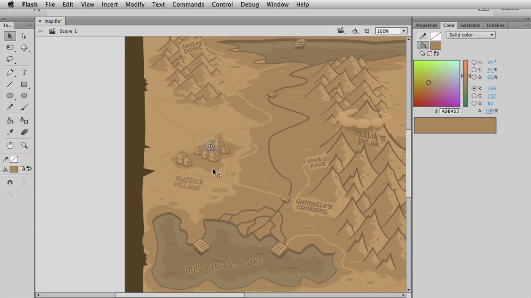The image size is (531, 298).
Task: Select the Paint Bucket tool
Action: pyautogui.click(x=10, y=120)
